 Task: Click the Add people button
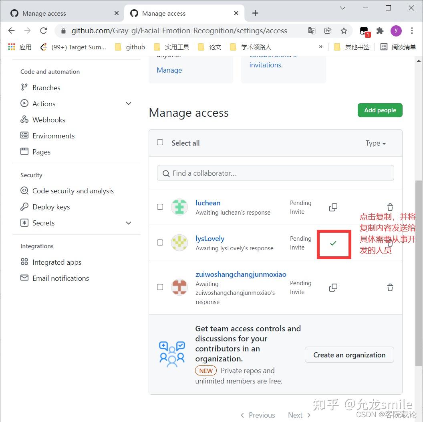(x=380, y=110)
